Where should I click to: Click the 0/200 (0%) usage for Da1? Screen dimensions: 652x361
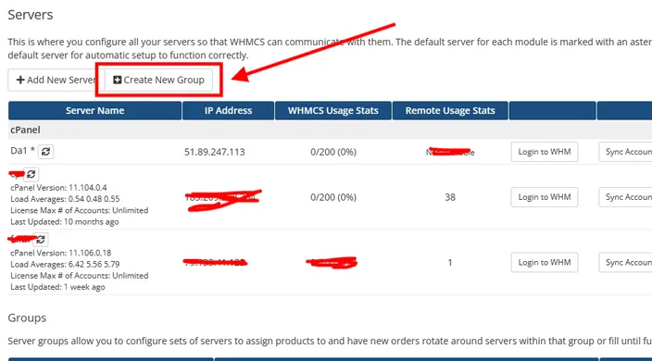click(x=333, y=152)
